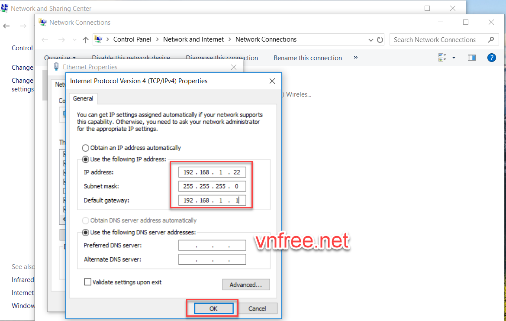Enable Validate settings upon exit checkbox
The image size is (506, 321).
[x=88, y=282]
